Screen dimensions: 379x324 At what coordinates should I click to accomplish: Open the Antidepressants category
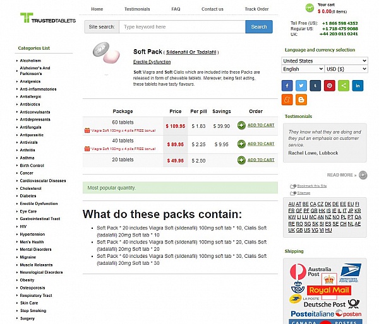click(35, 119)
